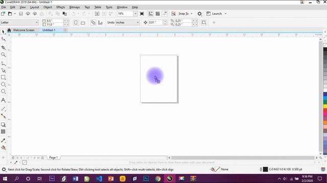Toggle the Show Guidelines button
The width and height of the screenshot is (327, 183).
[165, 14]
